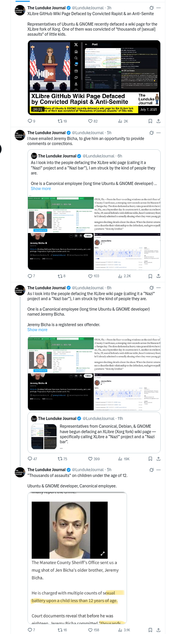Open more options menu on the 3h post
The height and width of the screenshot is (634, 170).
click(x=159, y=8)
